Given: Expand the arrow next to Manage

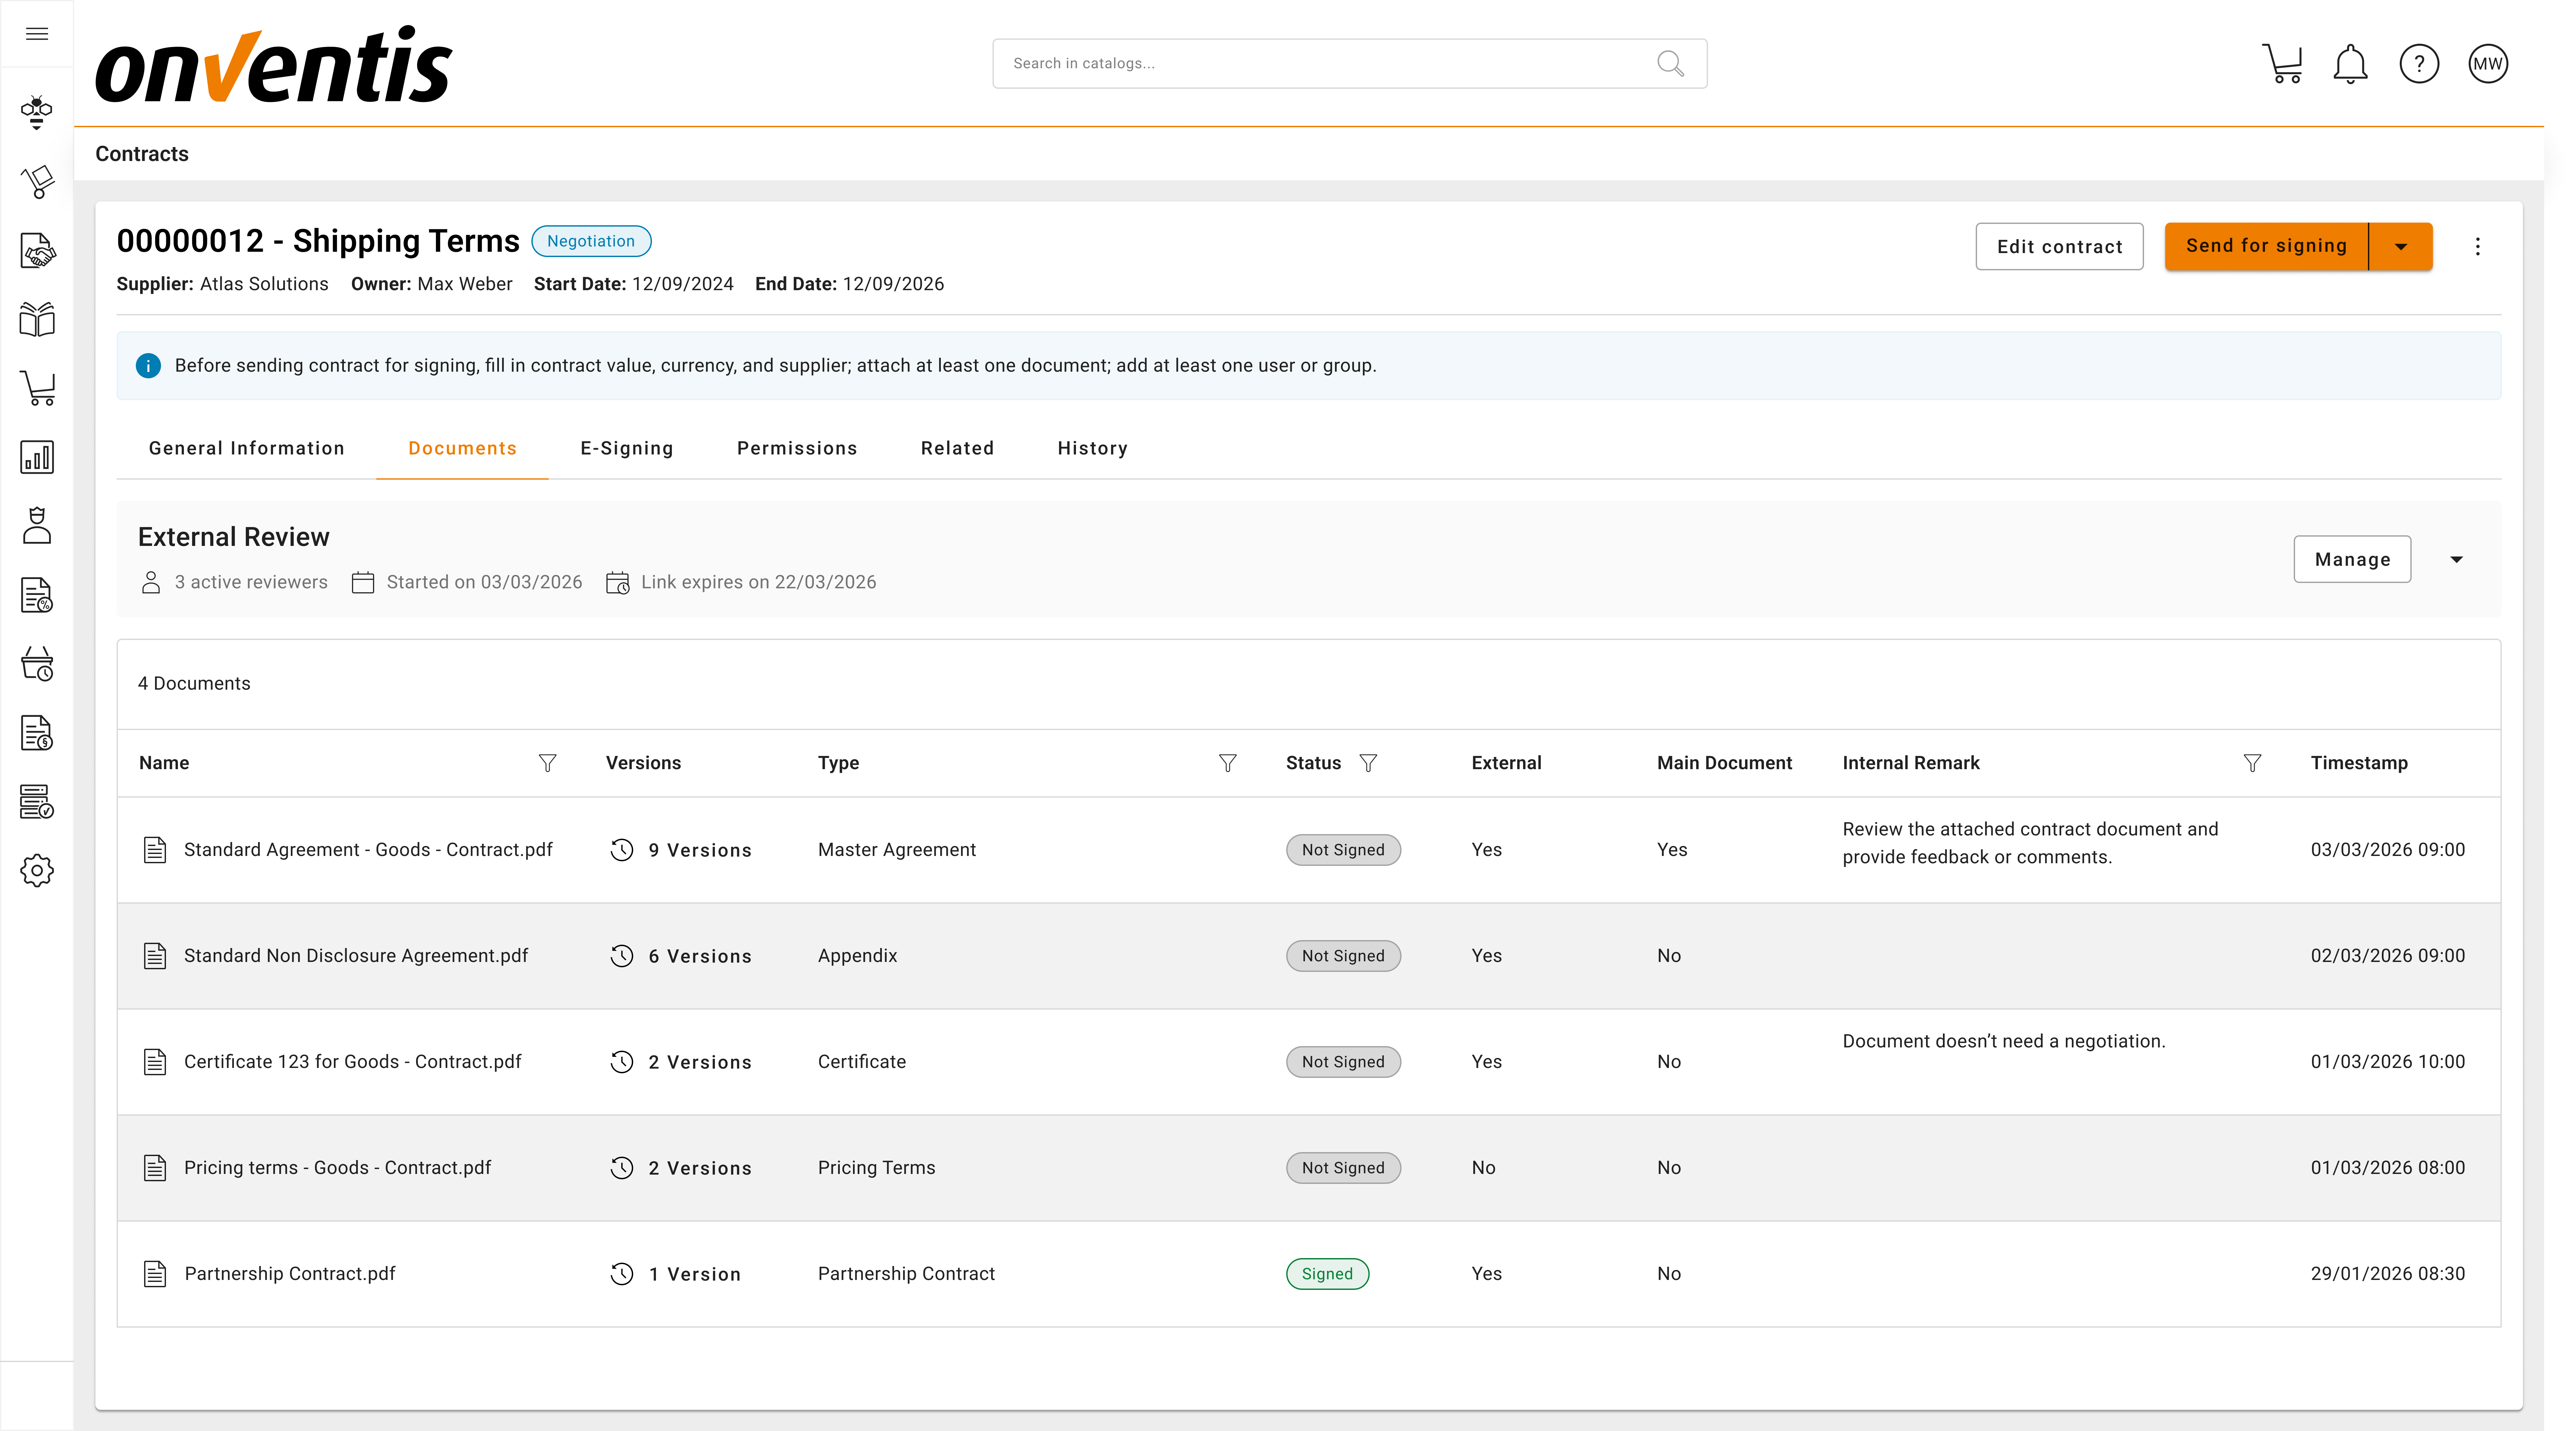Looking at the screenshot, I should point(2457,560).
